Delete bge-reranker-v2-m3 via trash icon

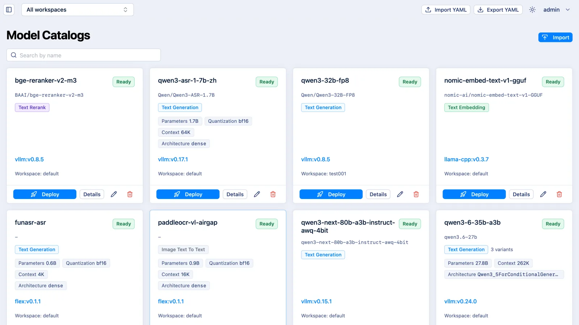pyautogui.click(x=130, y=194)
